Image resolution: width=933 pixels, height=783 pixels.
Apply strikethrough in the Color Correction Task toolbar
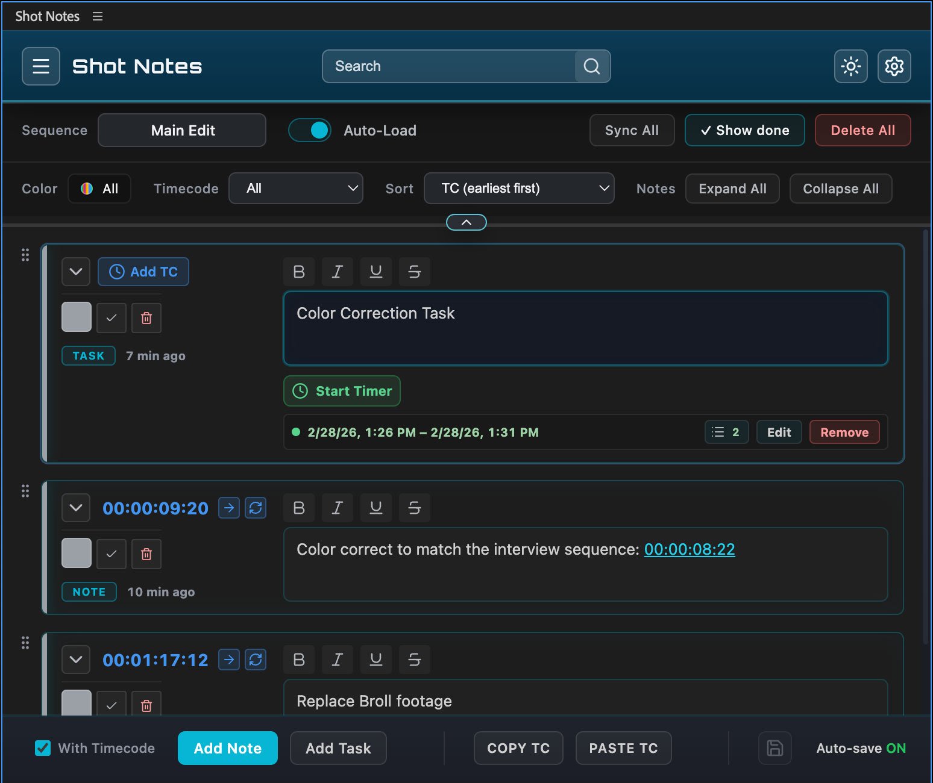[414, 272]
